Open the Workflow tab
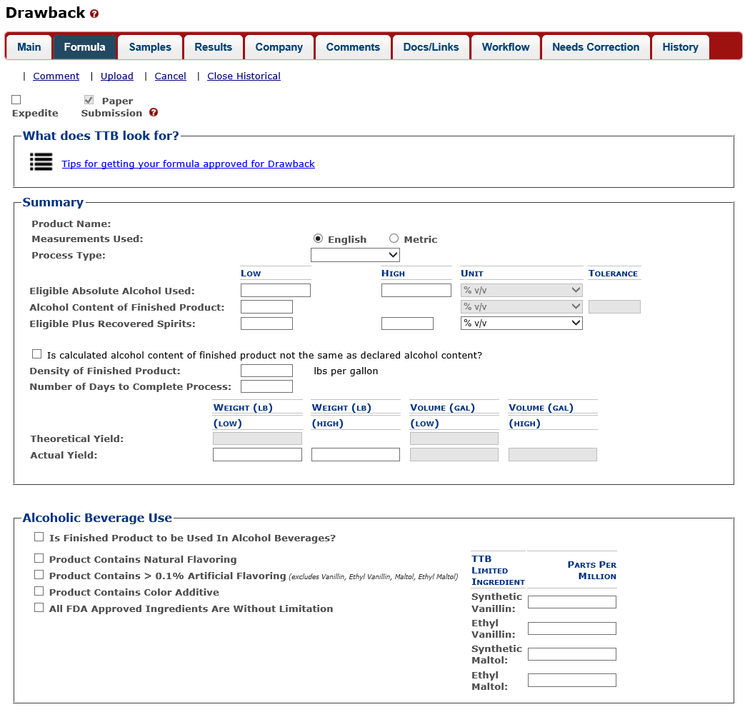Screen dimensions: 745x712 coord(506,47)
